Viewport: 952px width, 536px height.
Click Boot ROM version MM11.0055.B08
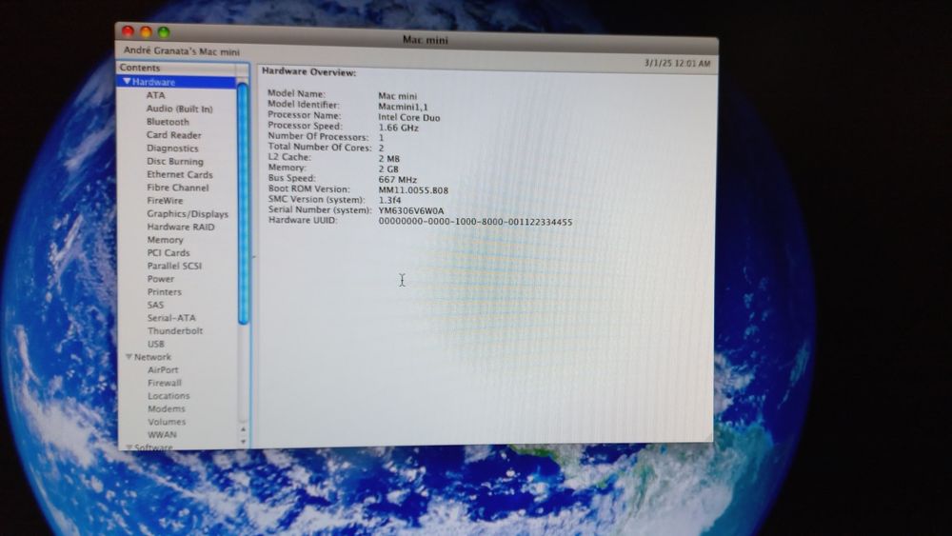pyautogui.click(x=413, y=190)
